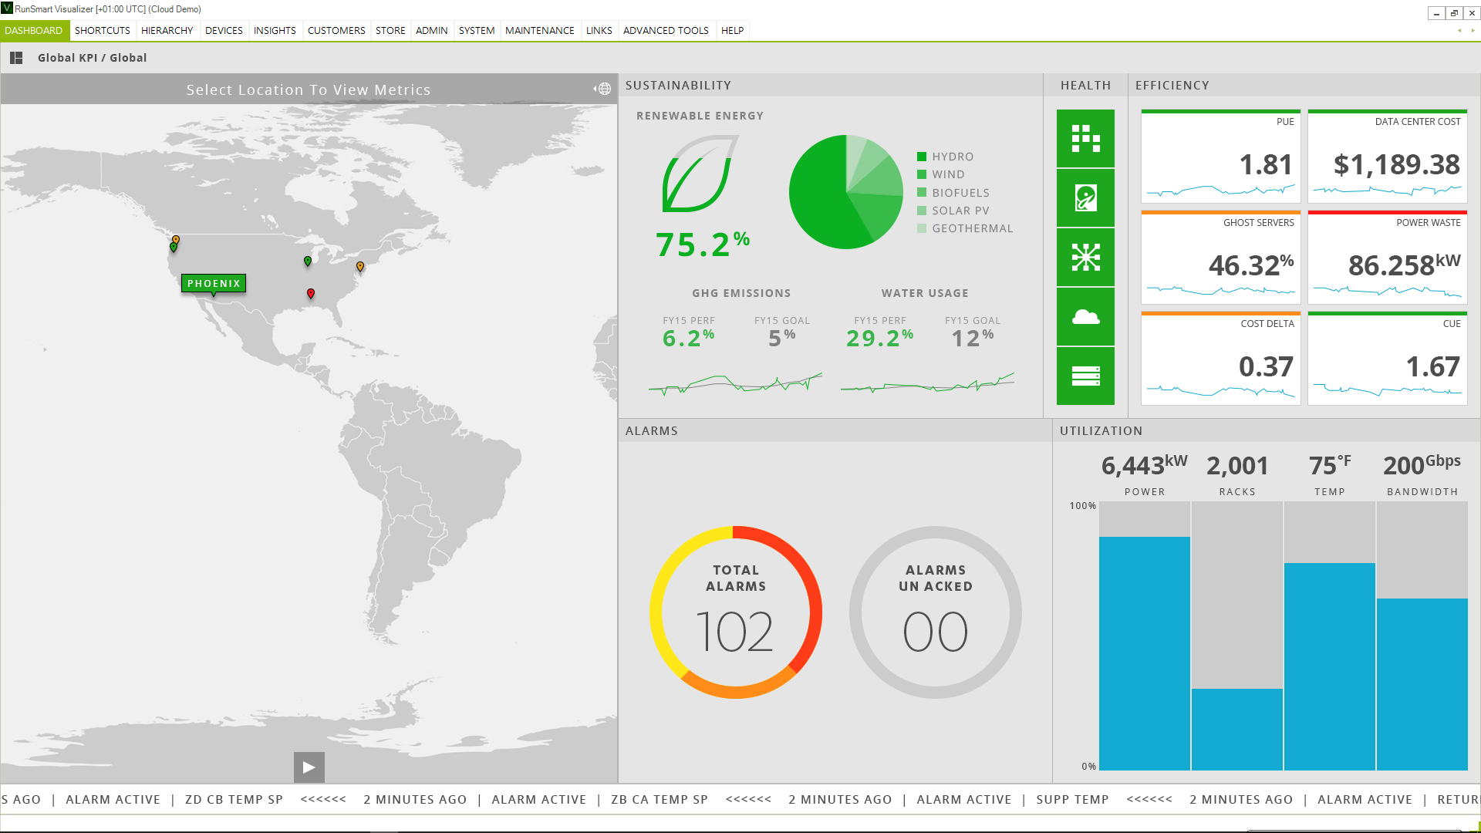
Task: Click the globe icon on map header
Action: pyautogui.click(x=604, y=89)
